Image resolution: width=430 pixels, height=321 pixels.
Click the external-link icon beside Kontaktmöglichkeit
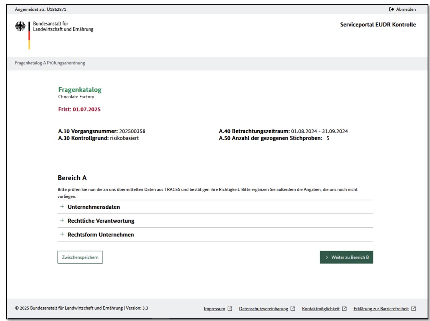[x=344, y=309]
